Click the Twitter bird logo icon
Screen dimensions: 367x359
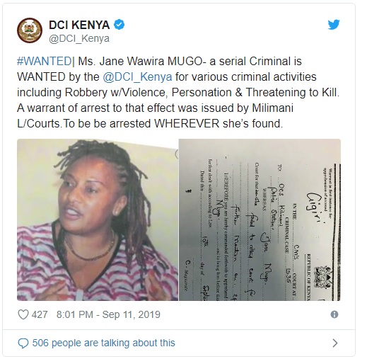(x=334, y=24)
